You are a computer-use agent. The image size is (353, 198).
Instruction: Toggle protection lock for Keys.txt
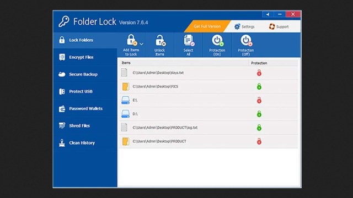click(x=259, y=73)
